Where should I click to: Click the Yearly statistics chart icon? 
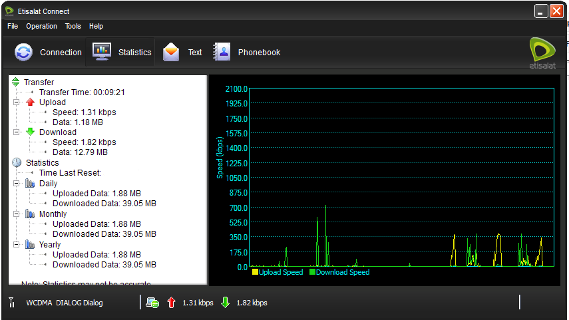coord(30,244)
